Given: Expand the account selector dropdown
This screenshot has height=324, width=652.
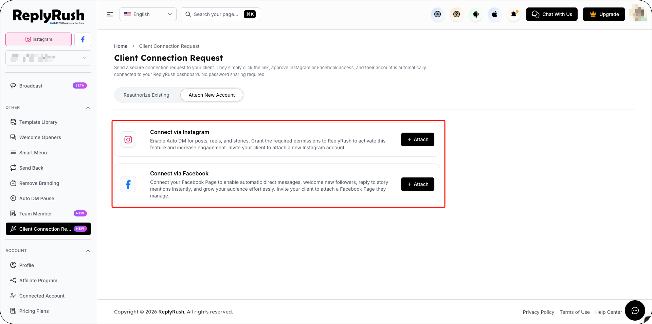Looking at the screenshot, I should [x=48, y=58].
